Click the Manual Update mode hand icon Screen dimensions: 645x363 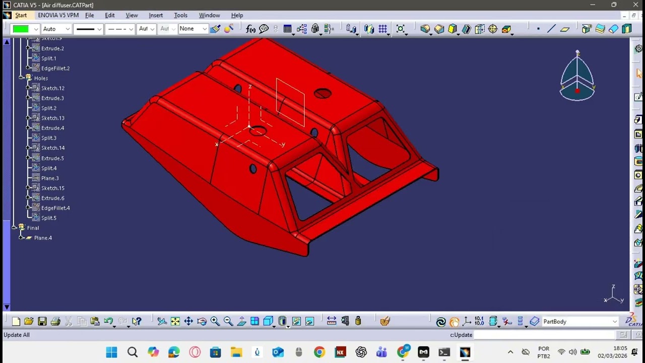pos(454,322)
